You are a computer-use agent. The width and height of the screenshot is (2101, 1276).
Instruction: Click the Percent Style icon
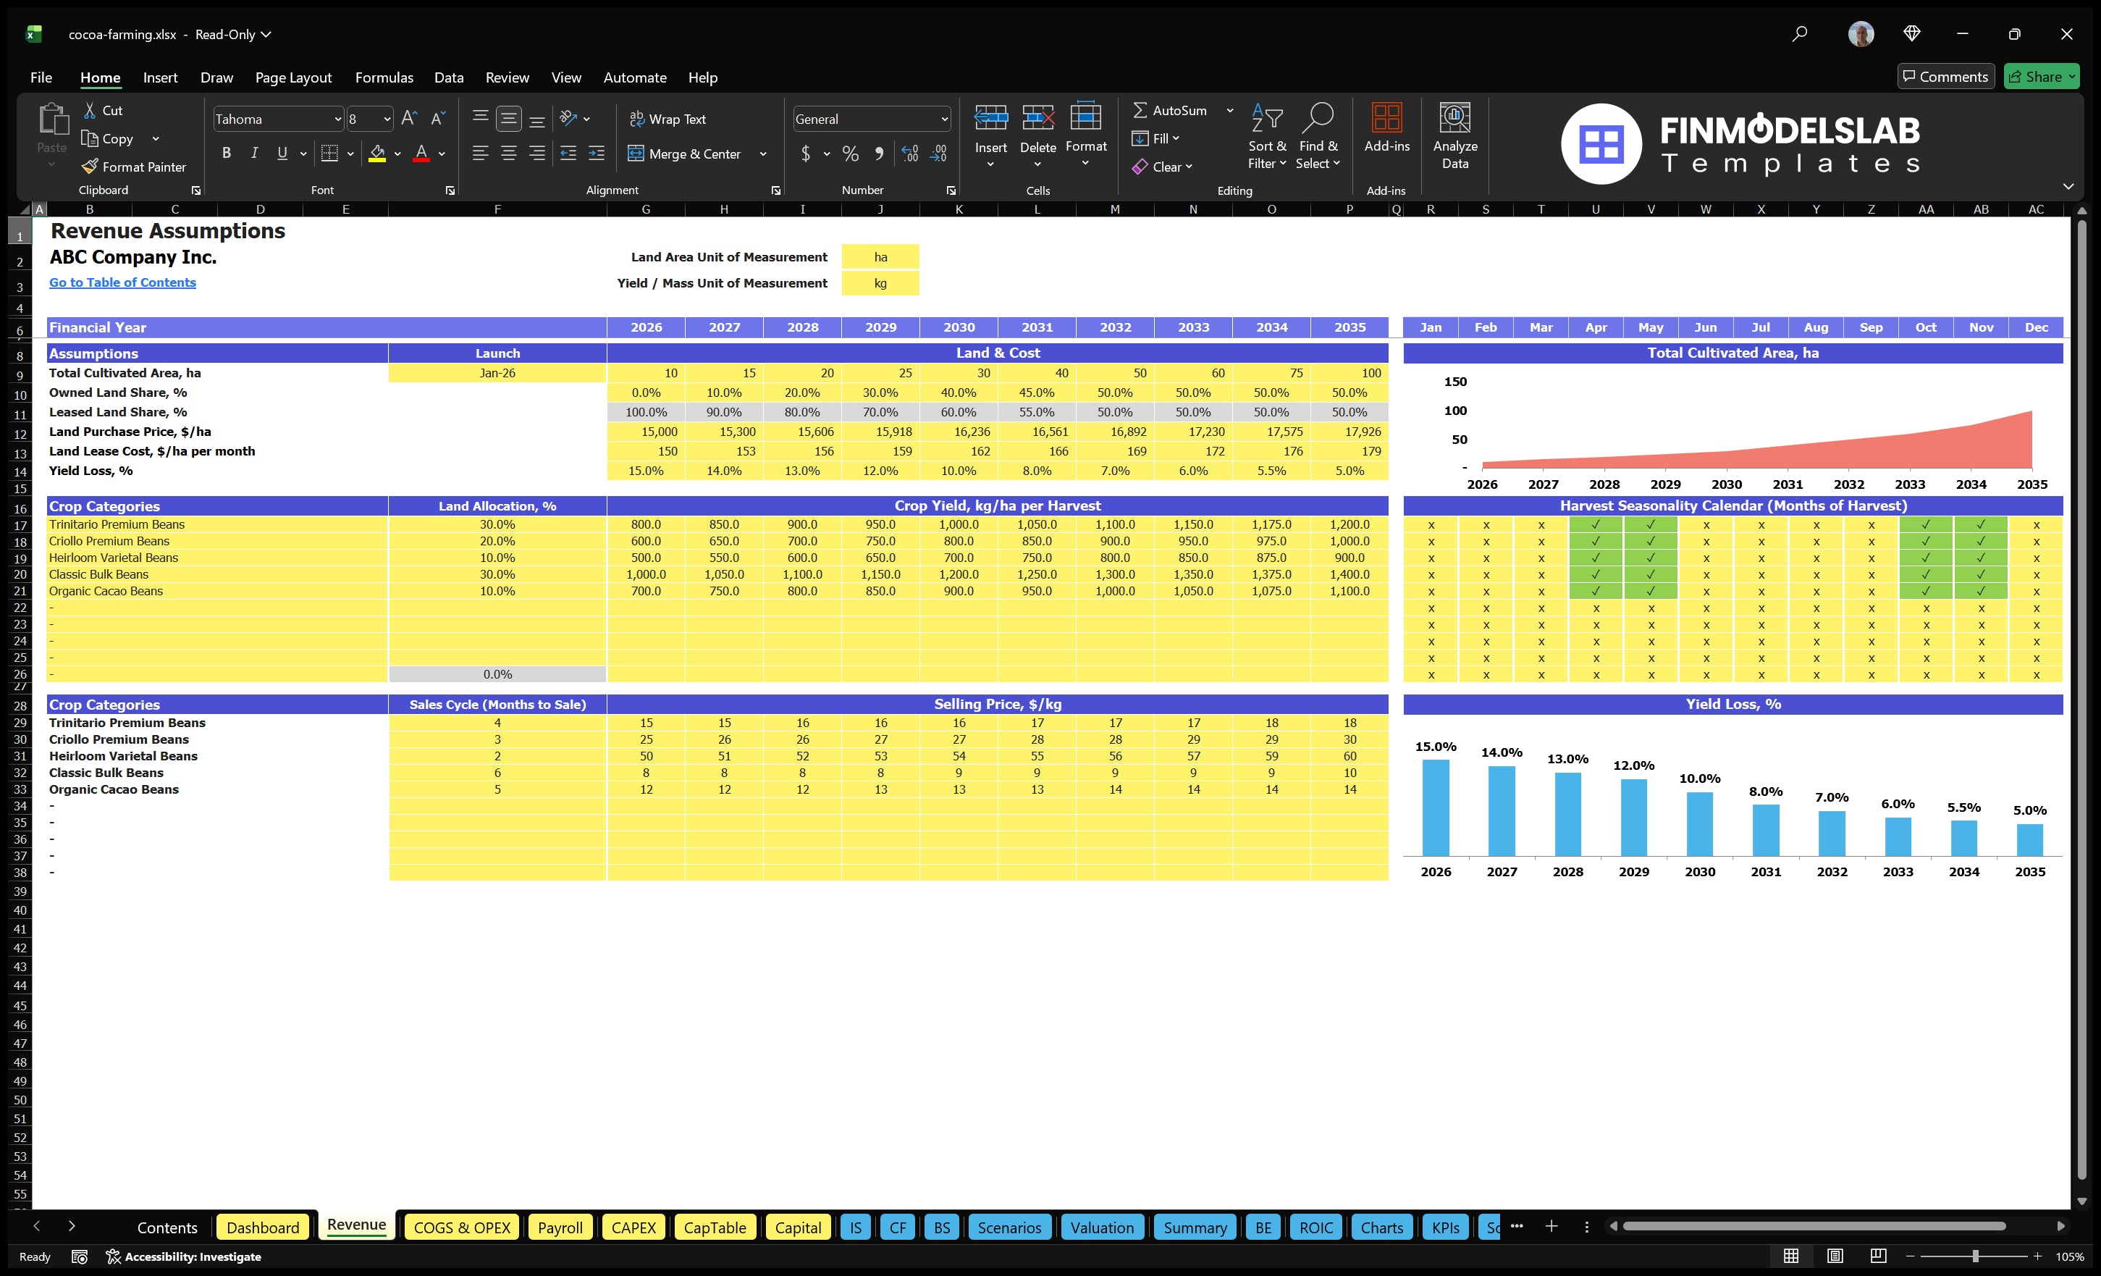coord(850,154)
